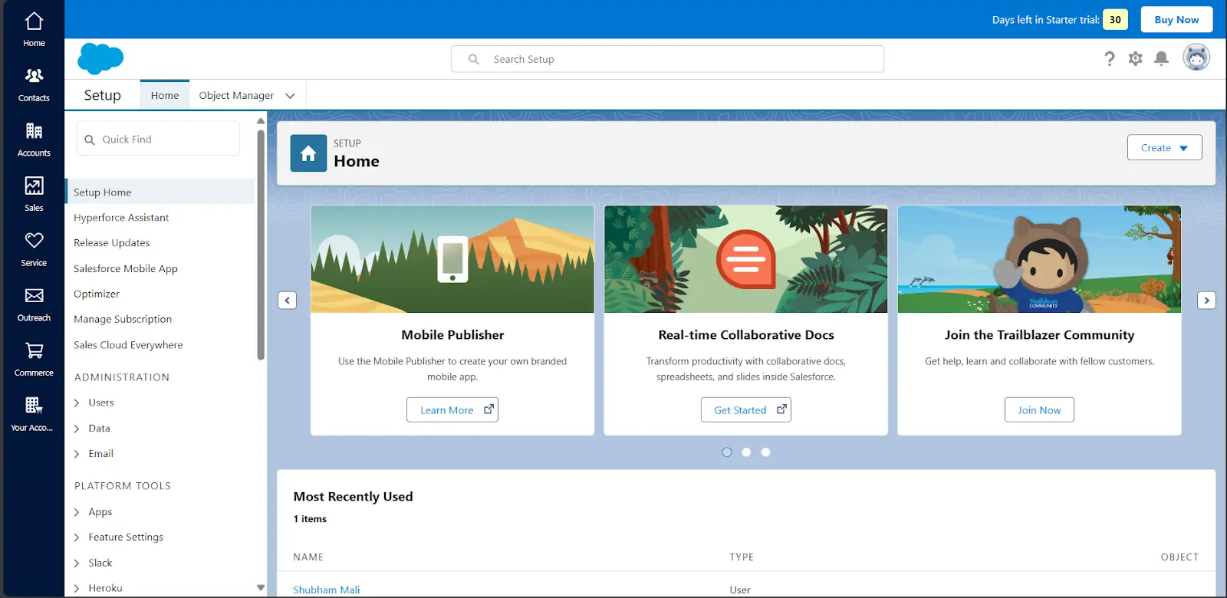This screenshot has width=1227, height=598.
Task: Click the sidebar scrollbar down arrow
Action: click(x=261, y=588)
